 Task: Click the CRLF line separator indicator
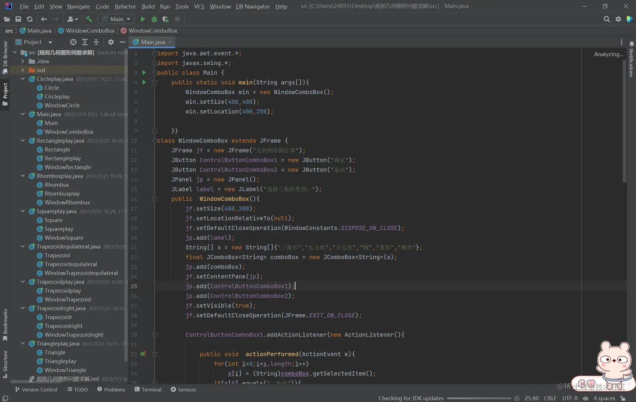(x=550, y=398)
